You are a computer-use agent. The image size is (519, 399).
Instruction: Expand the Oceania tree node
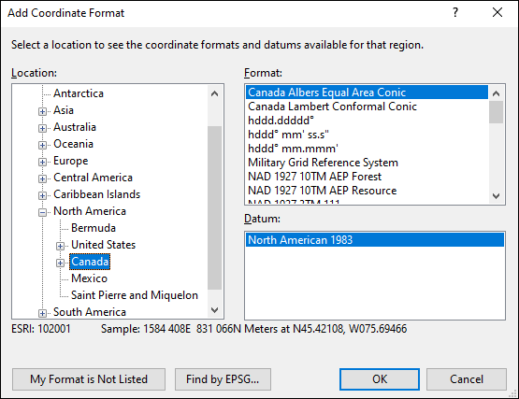pos(42,145)
